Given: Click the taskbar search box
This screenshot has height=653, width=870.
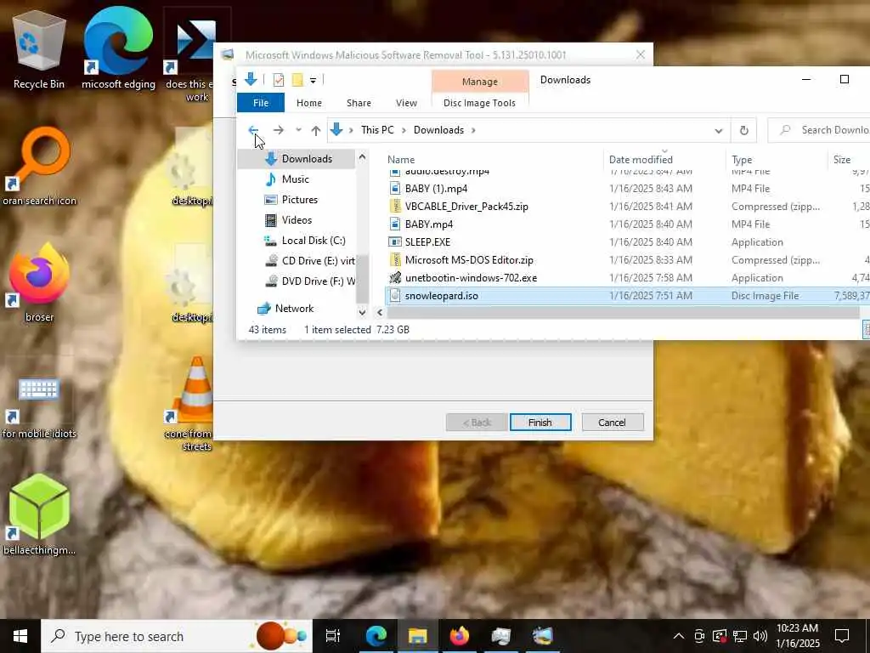Looking at the screenshot, I should click(177, 636).
